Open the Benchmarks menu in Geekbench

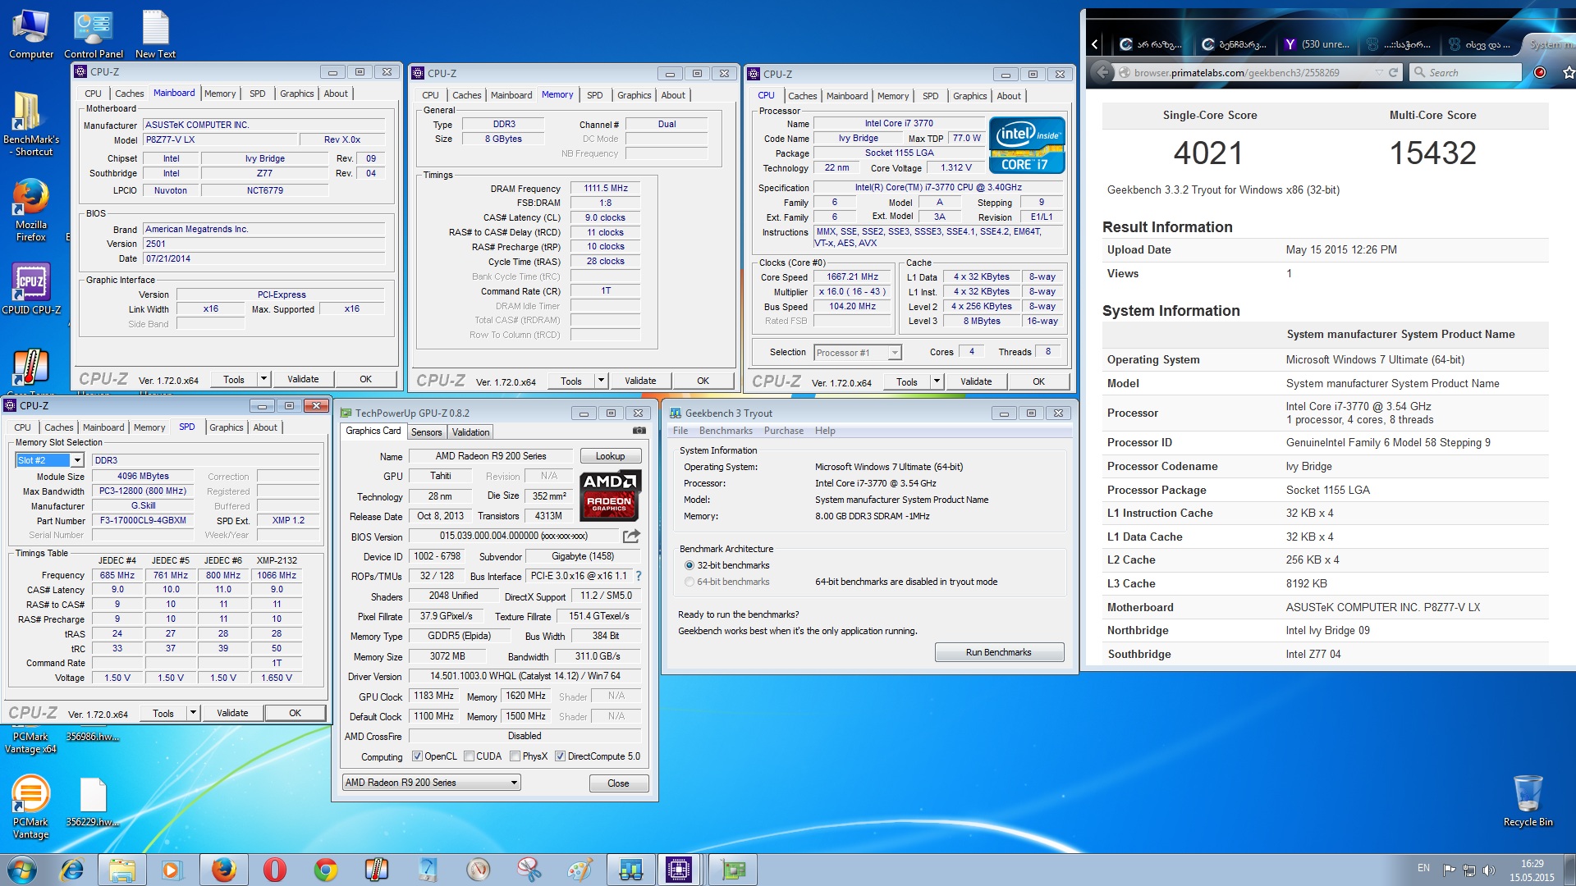pyautogui.click(x=726, y=431)
